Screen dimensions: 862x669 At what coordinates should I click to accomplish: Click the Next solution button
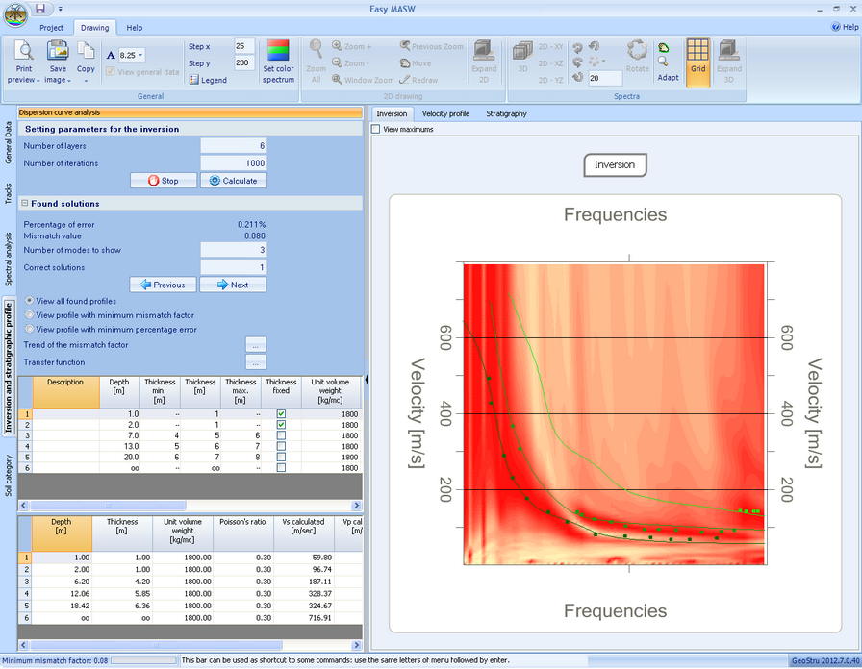[233, 285]
